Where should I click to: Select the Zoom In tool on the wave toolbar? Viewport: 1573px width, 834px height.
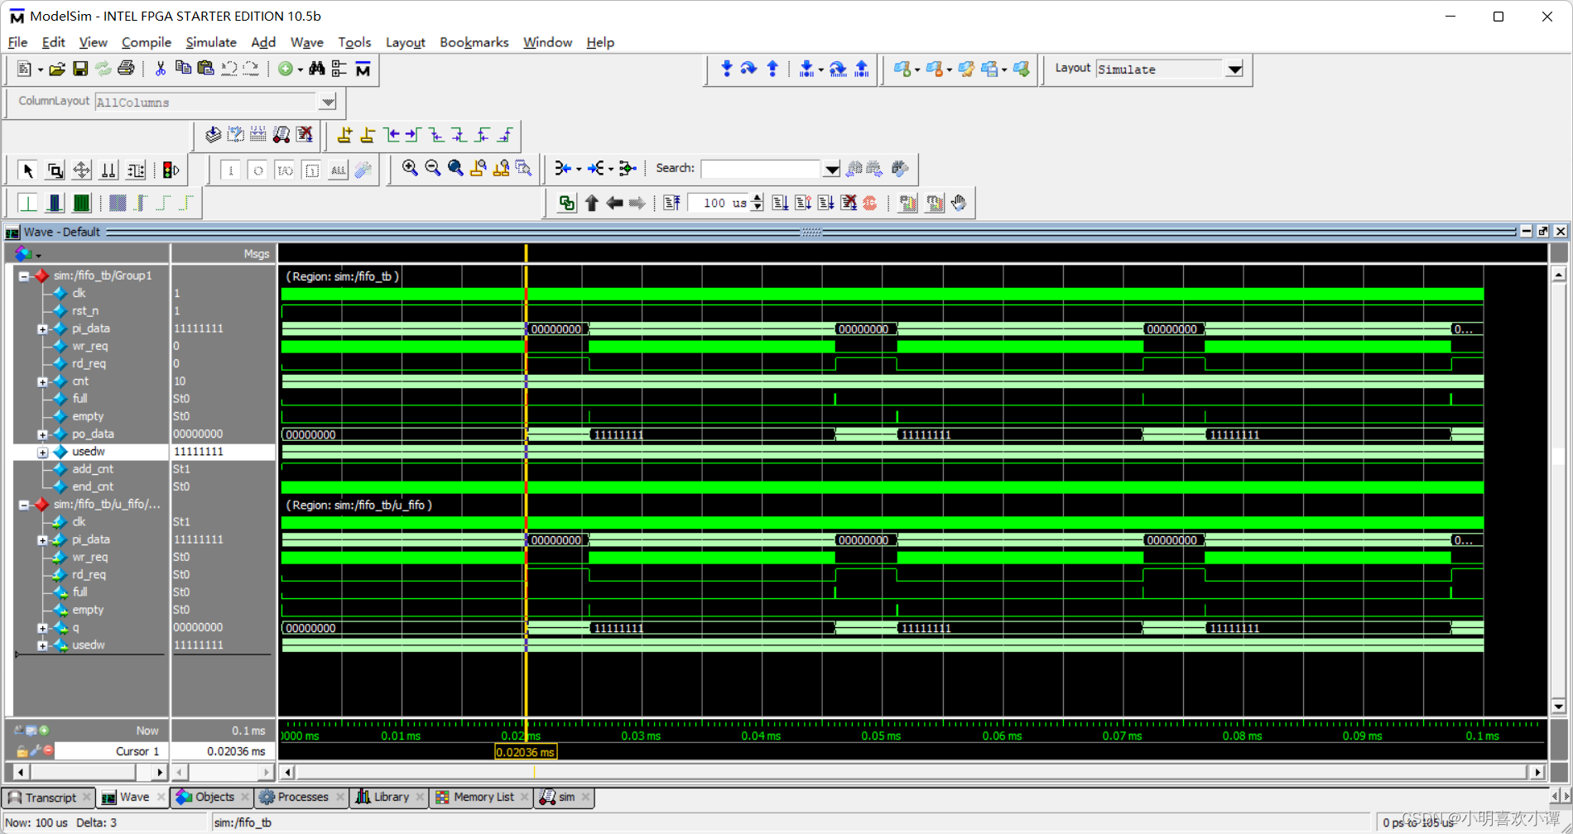(410, 169)
